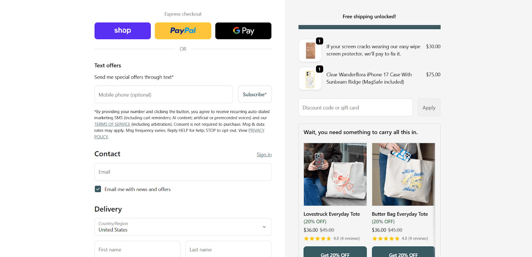This screenshot has height=257, width=532.
Task: Open the Wanderflora iPhone case cart thumbnail
Action: pyautogui.click(x=310, y=79)
